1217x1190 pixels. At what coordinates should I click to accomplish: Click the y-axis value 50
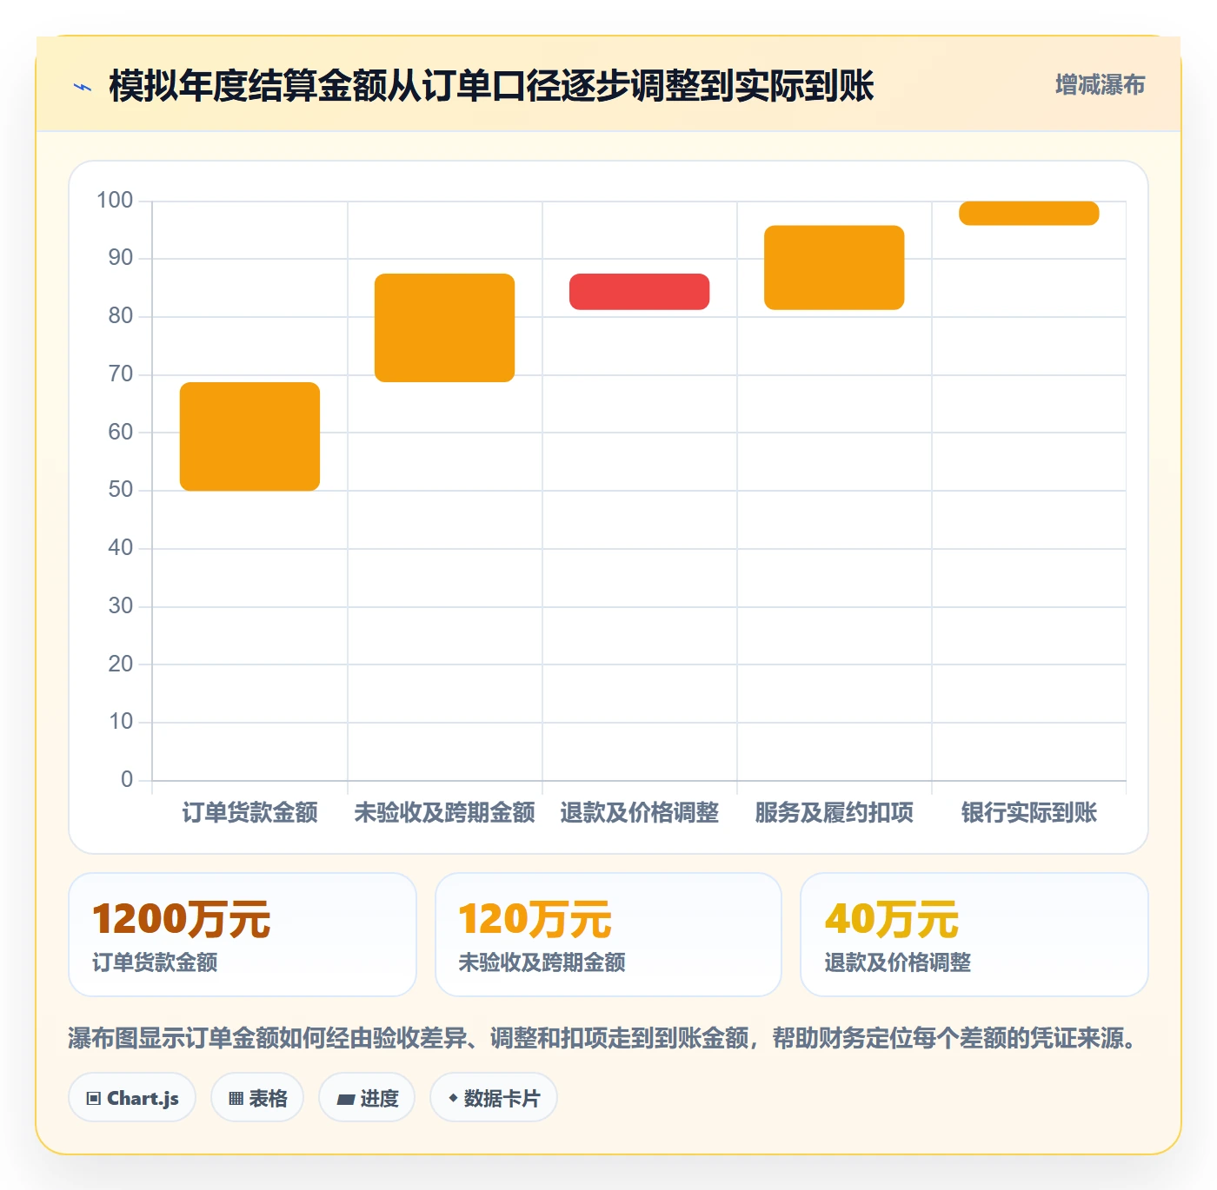click(x=121, y=490)
